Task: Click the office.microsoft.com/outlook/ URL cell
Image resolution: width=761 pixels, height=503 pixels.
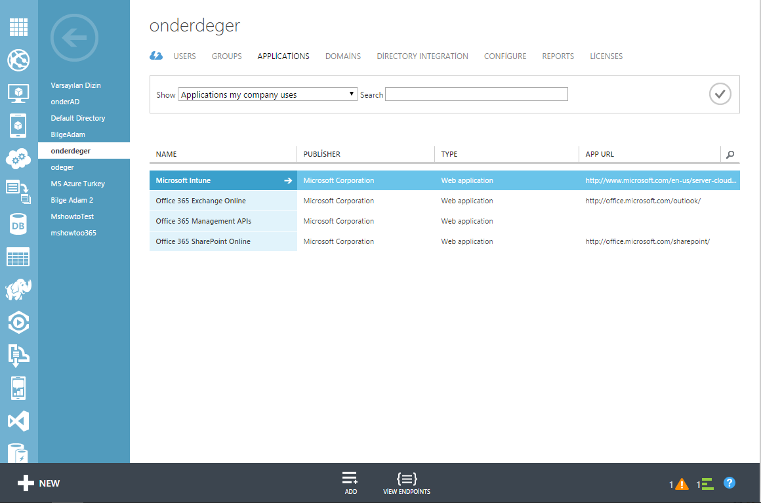Action: [x=642, y=201]
